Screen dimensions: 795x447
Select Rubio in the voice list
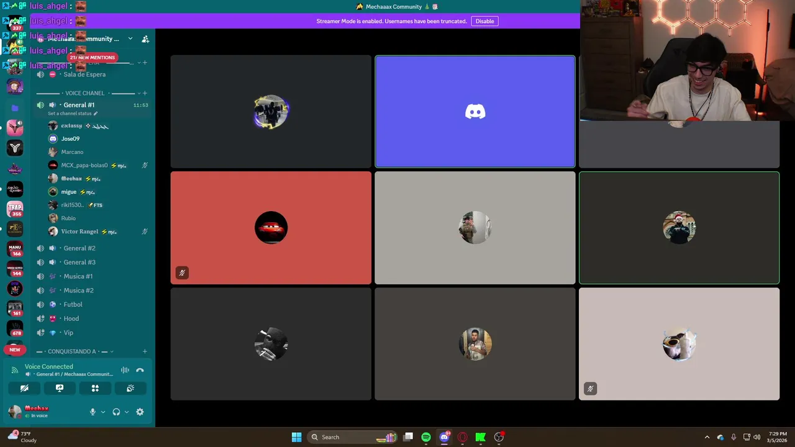(68, 218)
